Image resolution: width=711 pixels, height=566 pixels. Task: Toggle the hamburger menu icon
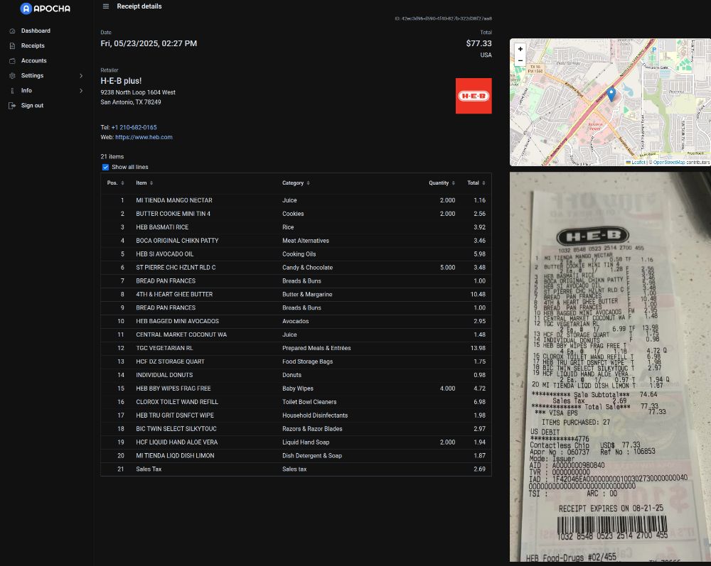click(106, 6)
